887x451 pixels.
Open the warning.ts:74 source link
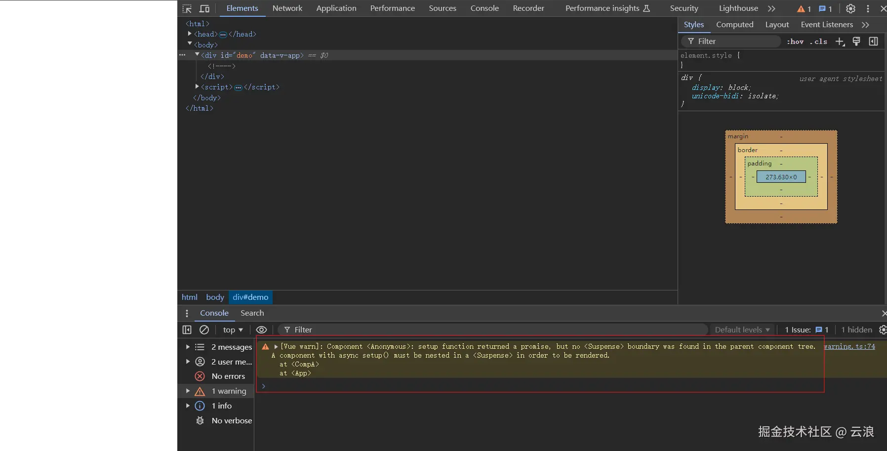849,346
